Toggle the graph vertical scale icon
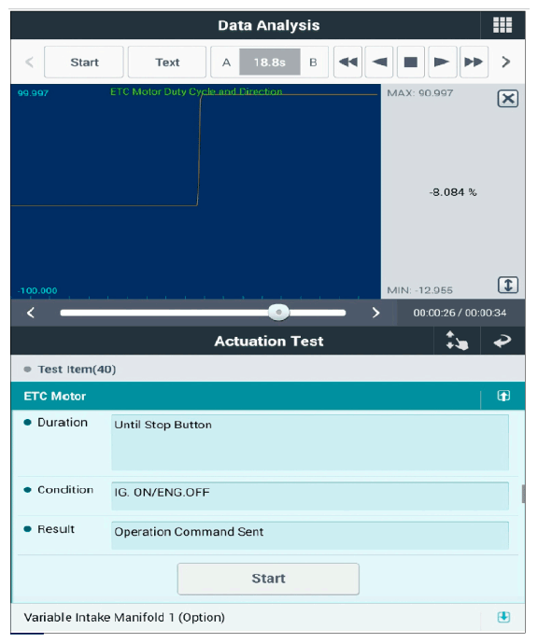The height and width of the screenshot is (643, 538). click(x=507, y=285)
